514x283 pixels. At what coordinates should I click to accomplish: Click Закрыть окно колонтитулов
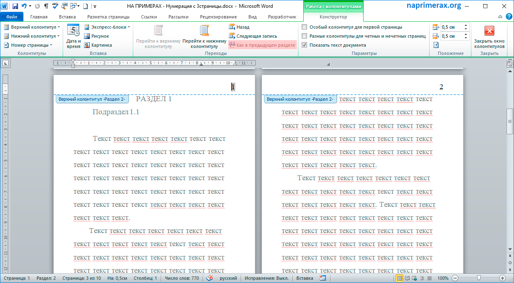click(x=489, y=36)
